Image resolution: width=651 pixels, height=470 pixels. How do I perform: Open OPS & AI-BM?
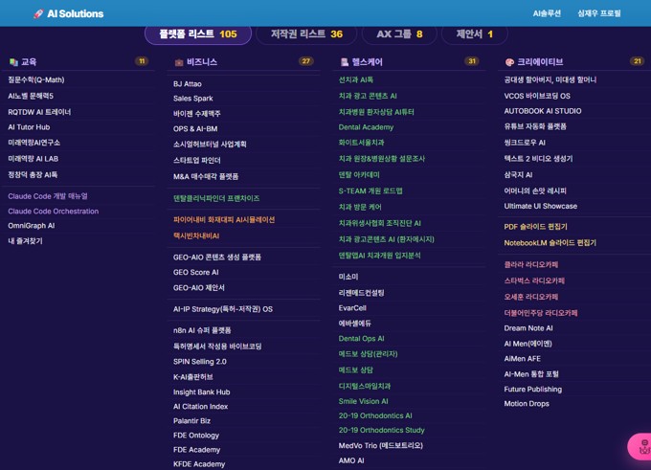coord(195,128)
